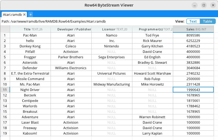Screen dimensions: 218x140
Task: Select the Rick Maurer cell
Action: tap(152, 41)
